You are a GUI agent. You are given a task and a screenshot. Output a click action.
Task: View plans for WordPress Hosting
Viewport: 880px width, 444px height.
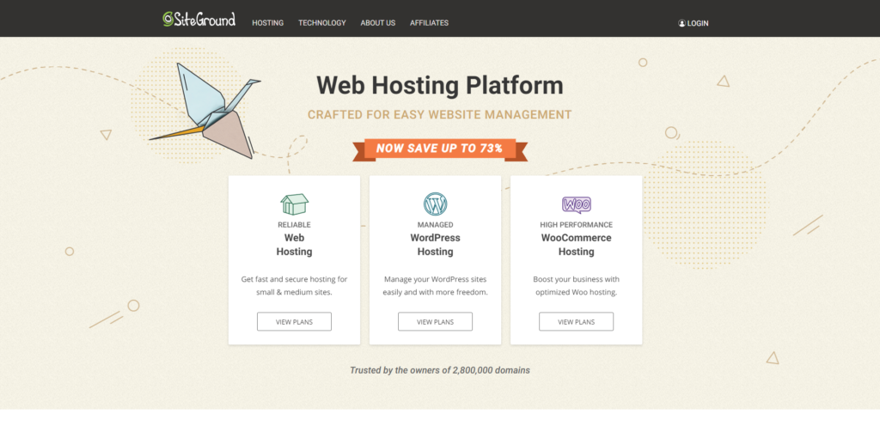435,322
